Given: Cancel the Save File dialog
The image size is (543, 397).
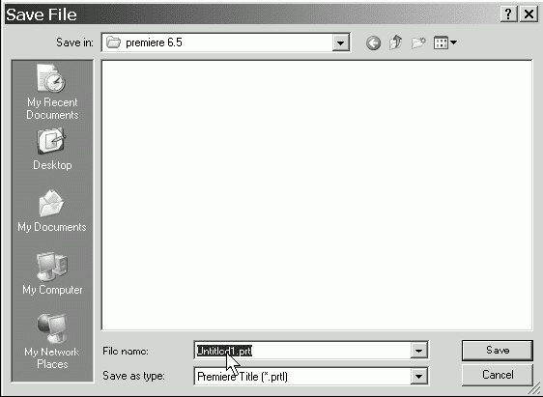Looking at the screenshot, I should [x=498, y=375].
